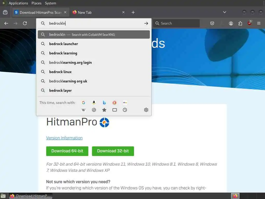This screenshot has width=265, height=199.
Task: Switch to Download HitmanPro tab
Action: [41, 12]
